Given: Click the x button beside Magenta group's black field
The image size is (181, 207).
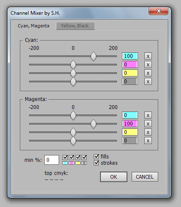Looking at the screenshot, I should [148, 141].
